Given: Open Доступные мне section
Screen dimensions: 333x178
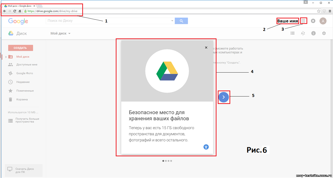Looking at the screenshot, I should (27, 65).
